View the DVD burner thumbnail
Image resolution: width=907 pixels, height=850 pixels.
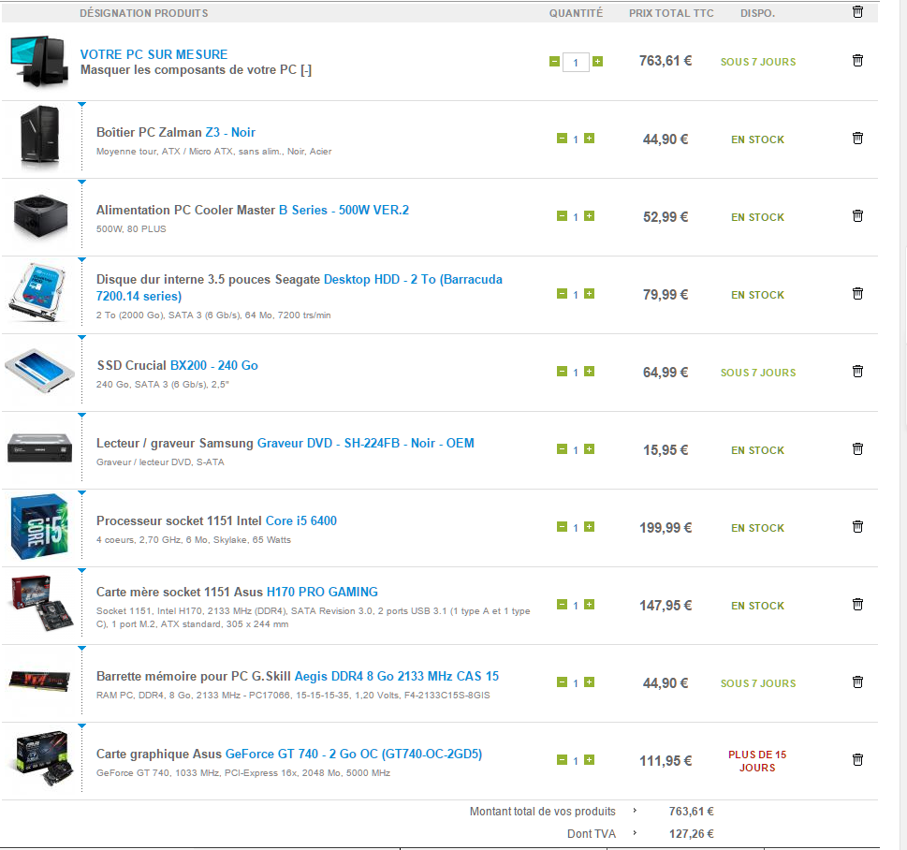tap(39, 448)
